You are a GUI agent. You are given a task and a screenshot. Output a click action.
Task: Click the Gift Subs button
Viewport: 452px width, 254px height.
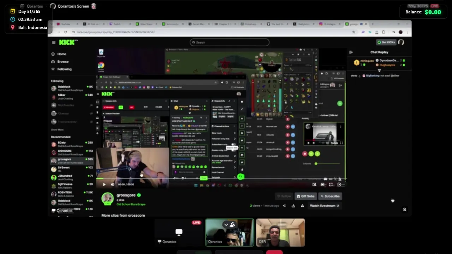306,196
